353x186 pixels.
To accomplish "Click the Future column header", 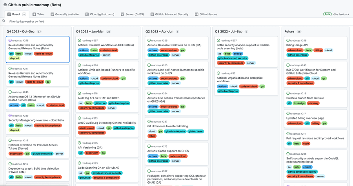I will [289, 31].
